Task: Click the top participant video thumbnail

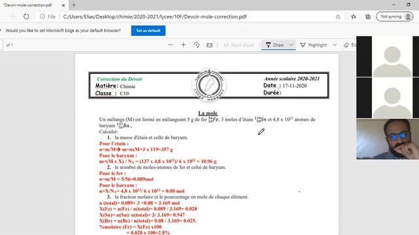Action: point(388,57)
